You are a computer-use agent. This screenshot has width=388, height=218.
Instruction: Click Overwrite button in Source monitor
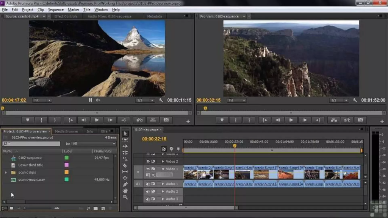pyautogui.click(x=153, y=120)
